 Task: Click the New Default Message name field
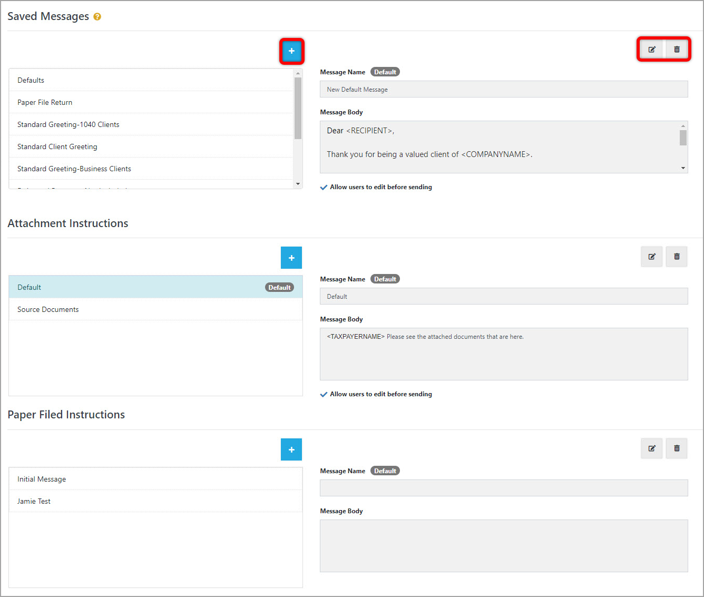pyautogui.click(x=503, y=89)
